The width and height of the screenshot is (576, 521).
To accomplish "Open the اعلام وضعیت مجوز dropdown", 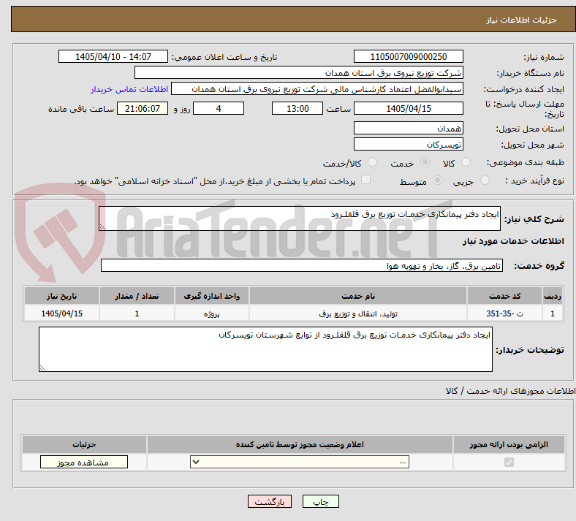I will tap(300, 462).
